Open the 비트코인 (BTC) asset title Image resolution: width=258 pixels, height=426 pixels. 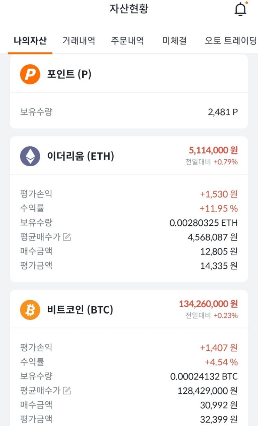[x=80, y=310]
